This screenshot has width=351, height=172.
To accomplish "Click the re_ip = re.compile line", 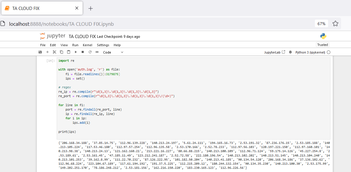I will coord(109,92).
